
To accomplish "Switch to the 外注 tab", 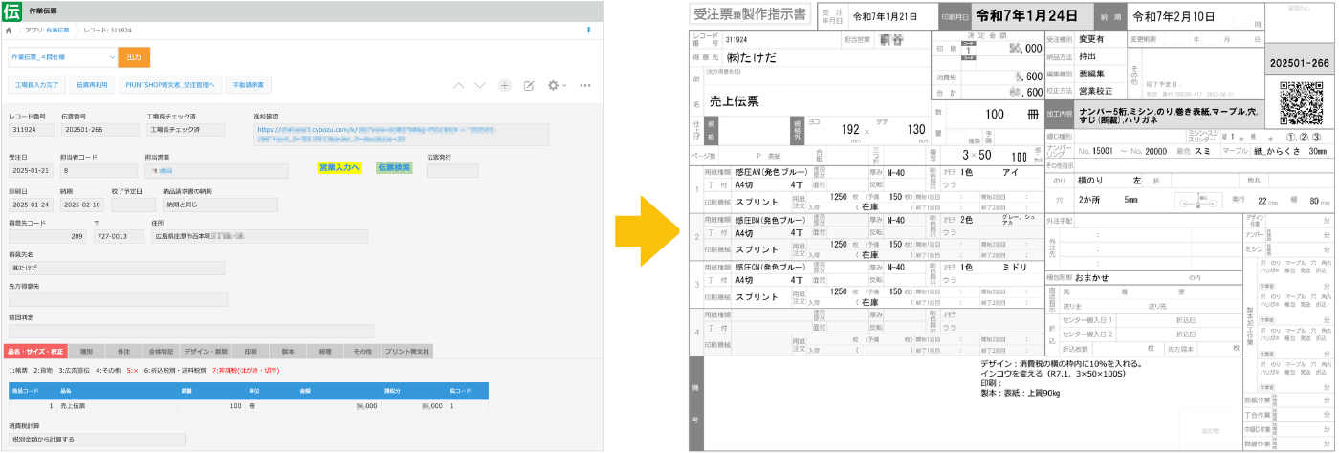I will pos(123,351).
